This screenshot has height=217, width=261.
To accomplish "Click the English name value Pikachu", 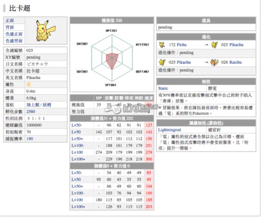I will coord(33,78).
